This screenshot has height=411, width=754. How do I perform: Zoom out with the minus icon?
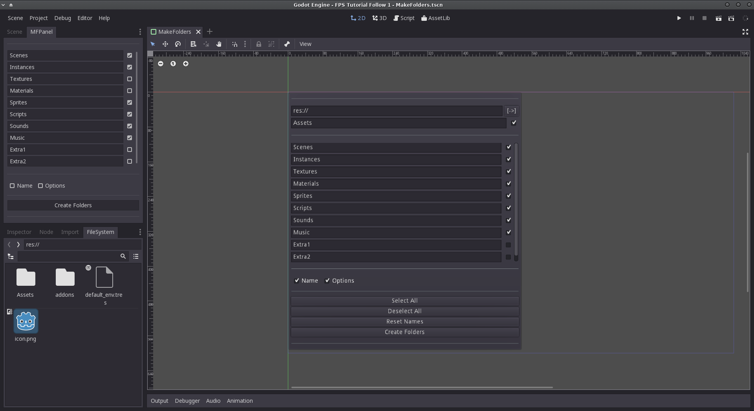[161, 64]
